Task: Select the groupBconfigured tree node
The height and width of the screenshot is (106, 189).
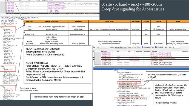Action: coord(123,92)
